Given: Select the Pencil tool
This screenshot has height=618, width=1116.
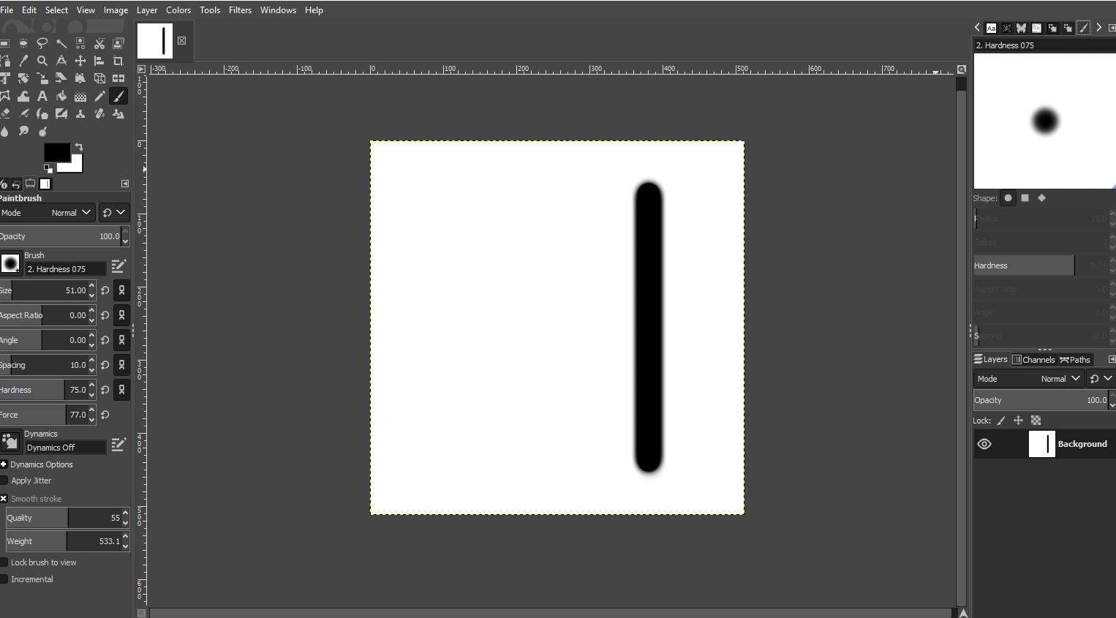Looking at the screenshot, I should [x=99, y=96].
